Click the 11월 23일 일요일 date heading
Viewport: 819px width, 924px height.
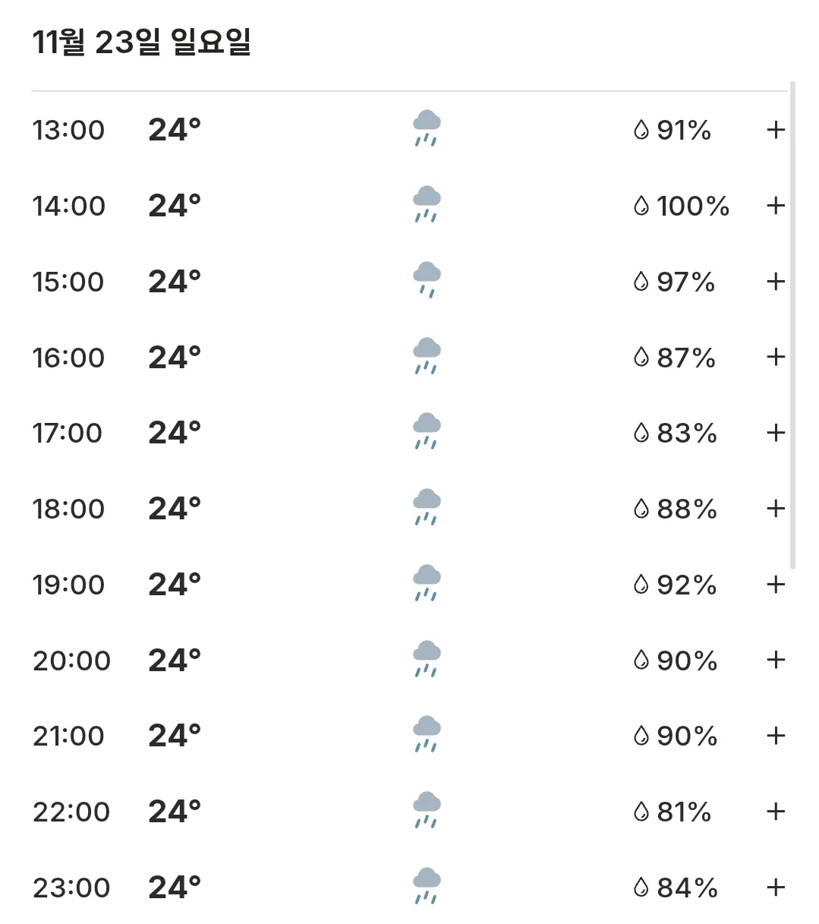pos(141,42)
